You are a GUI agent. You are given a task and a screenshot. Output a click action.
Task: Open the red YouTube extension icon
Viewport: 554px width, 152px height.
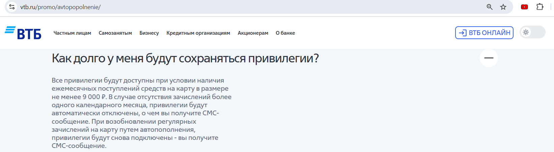click(x=524, y=7)
